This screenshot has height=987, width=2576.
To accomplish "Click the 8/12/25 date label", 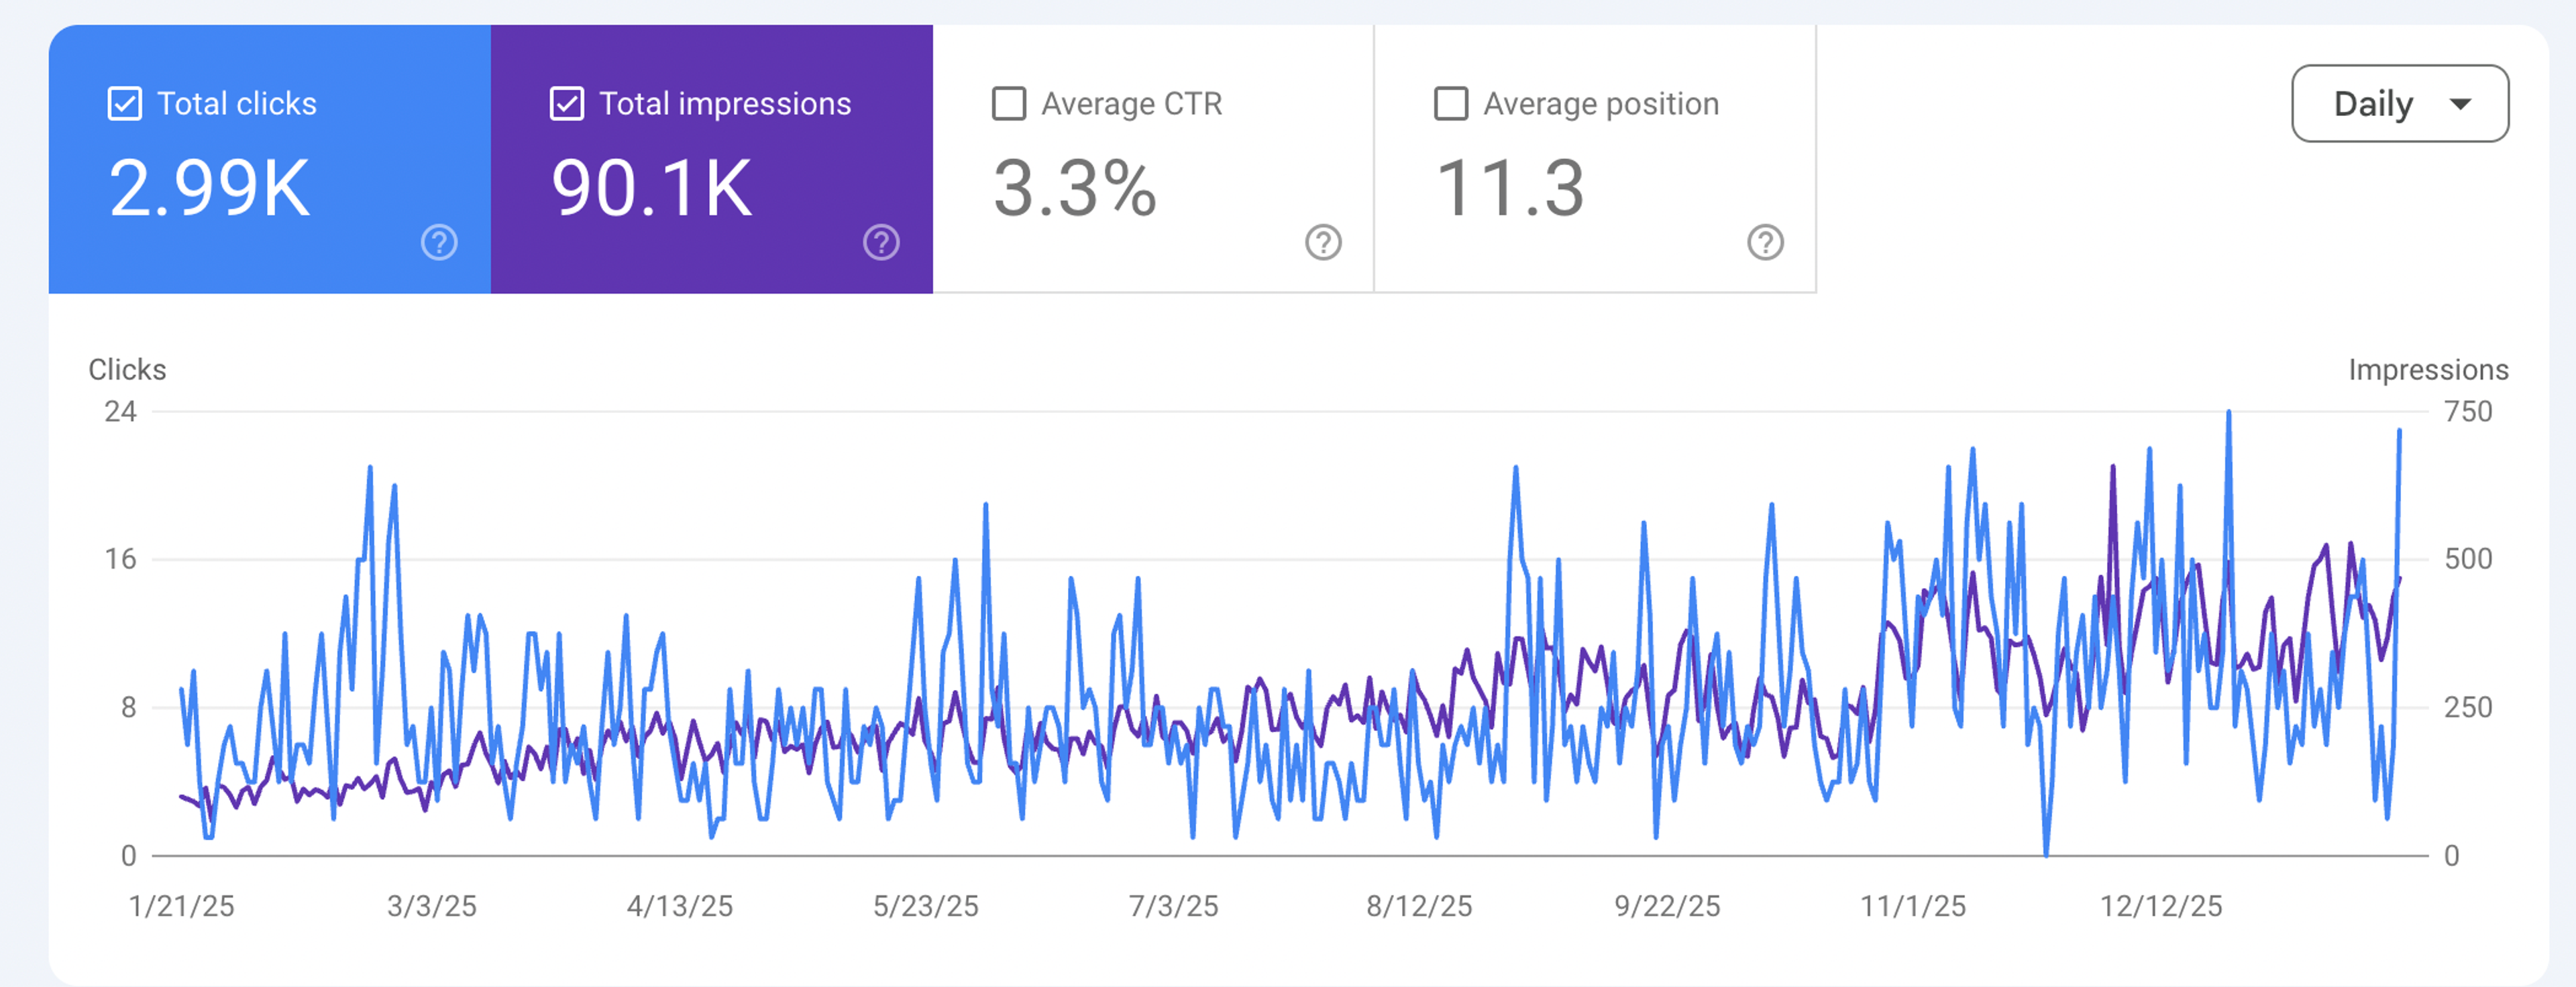I will (x=1420, y=907).
